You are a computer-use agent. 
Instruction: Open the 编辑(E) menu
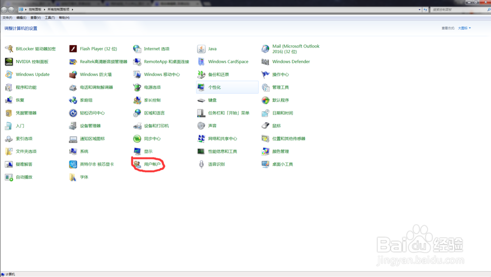(21, 18)
